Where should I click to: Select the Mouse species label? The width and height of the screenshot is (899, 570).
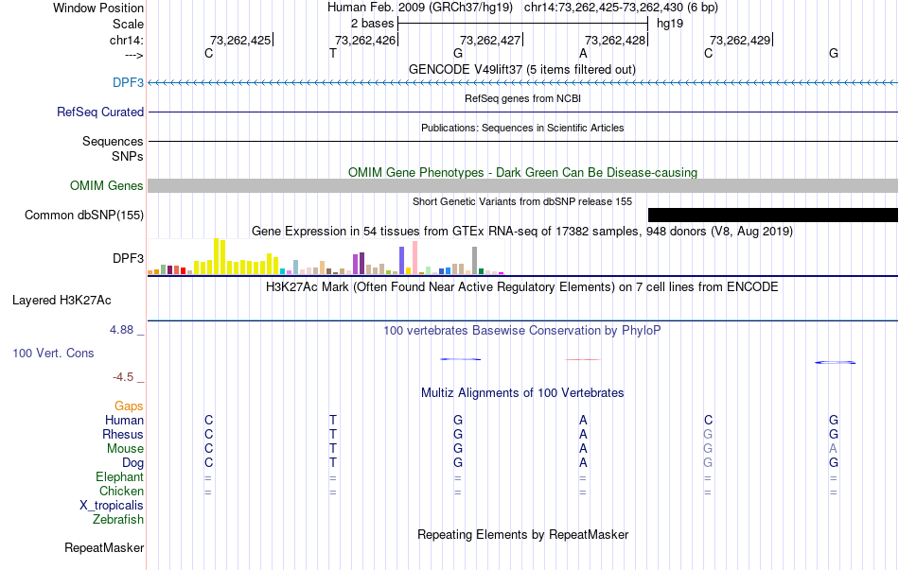coord(125,449)
